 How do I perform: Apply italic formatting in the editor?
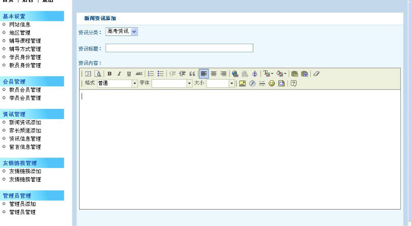pyautogui.click(x=119, y=74)
